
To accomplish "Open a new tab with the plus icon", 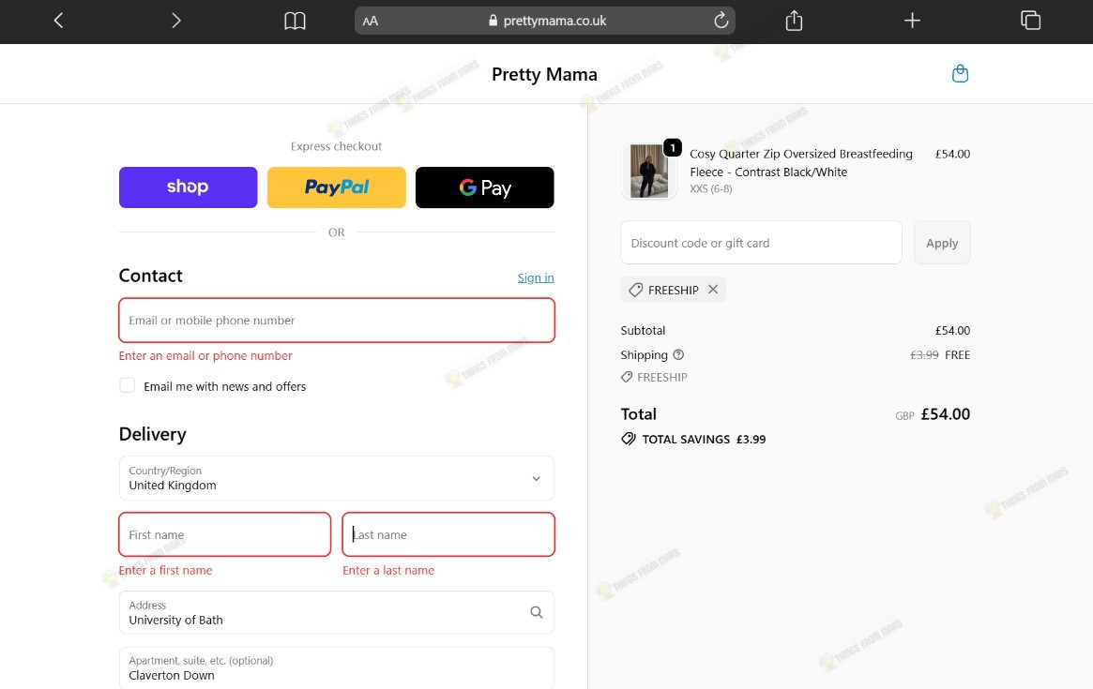I will click(x=912, y=21).
